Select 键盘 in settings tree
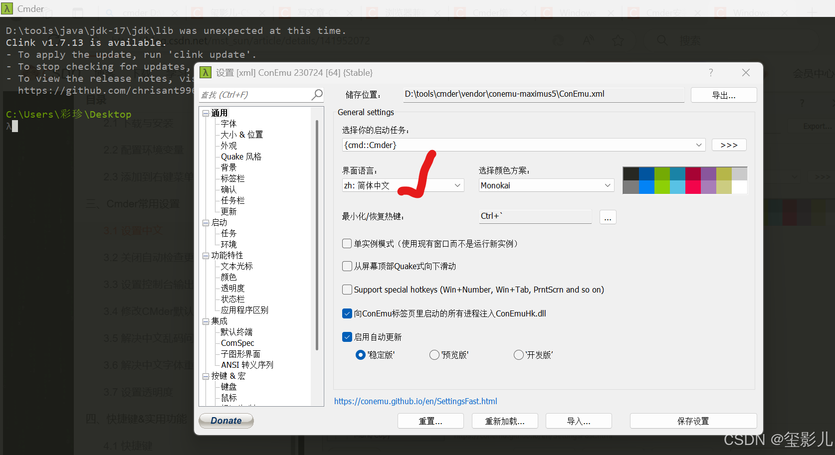 [x=229, y=387]
